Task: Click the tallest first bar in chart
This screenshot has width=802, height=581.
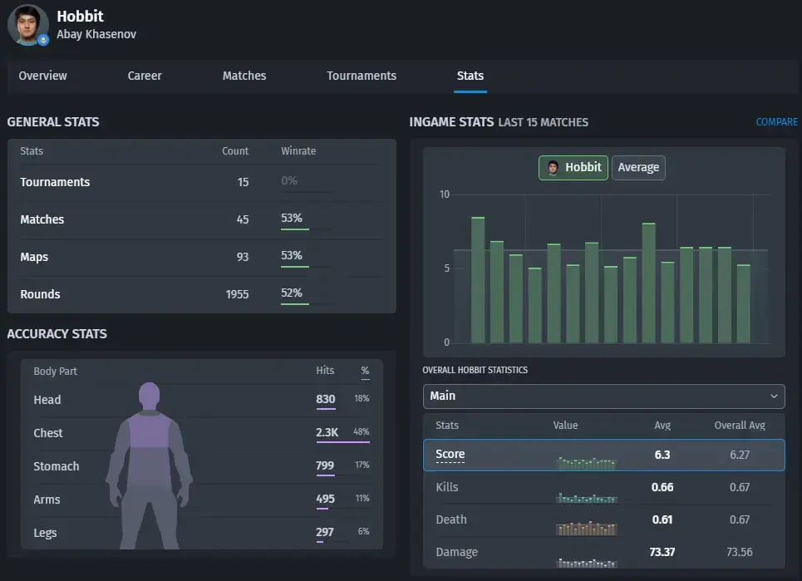Action: click(x=478, y=280)
